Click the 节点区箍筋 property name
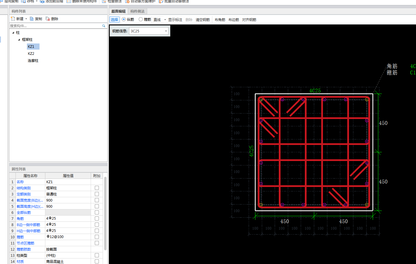This screenshot has height=264, width=416. [x=25, y=243]
